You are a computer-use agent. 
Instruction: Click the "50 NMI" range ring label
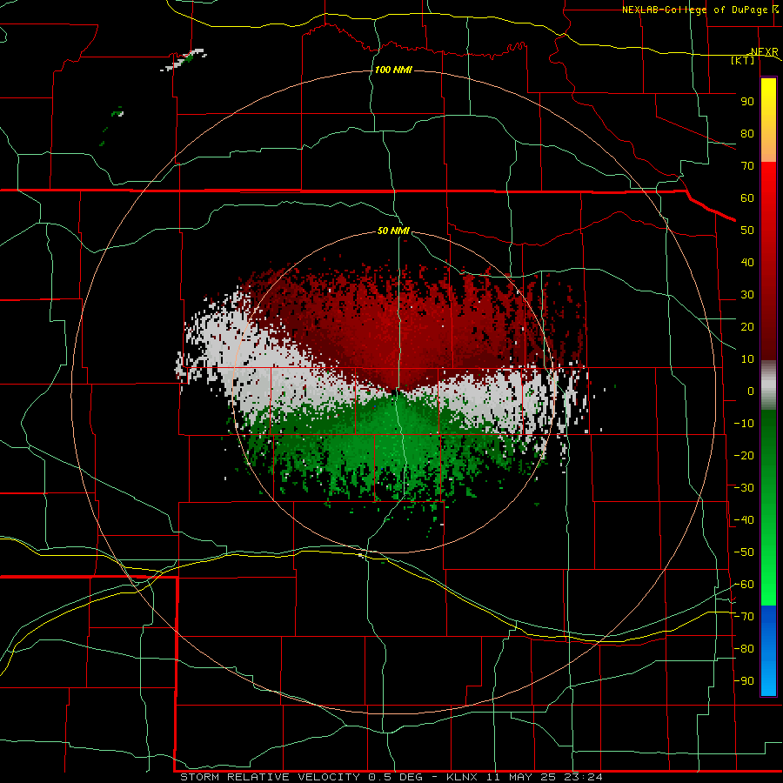pos(393,231)
